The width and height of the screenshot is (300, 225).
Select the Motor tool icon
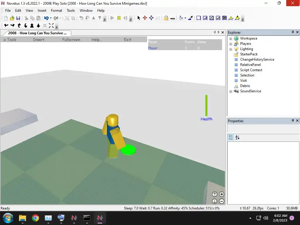point(237,18)
